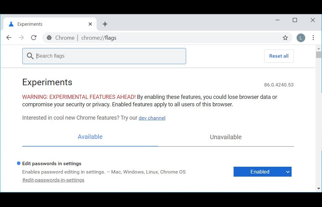The height and width of the screenshot is (207, 322).
Task: Click the Experiments page heading
Action: [47, 82]
